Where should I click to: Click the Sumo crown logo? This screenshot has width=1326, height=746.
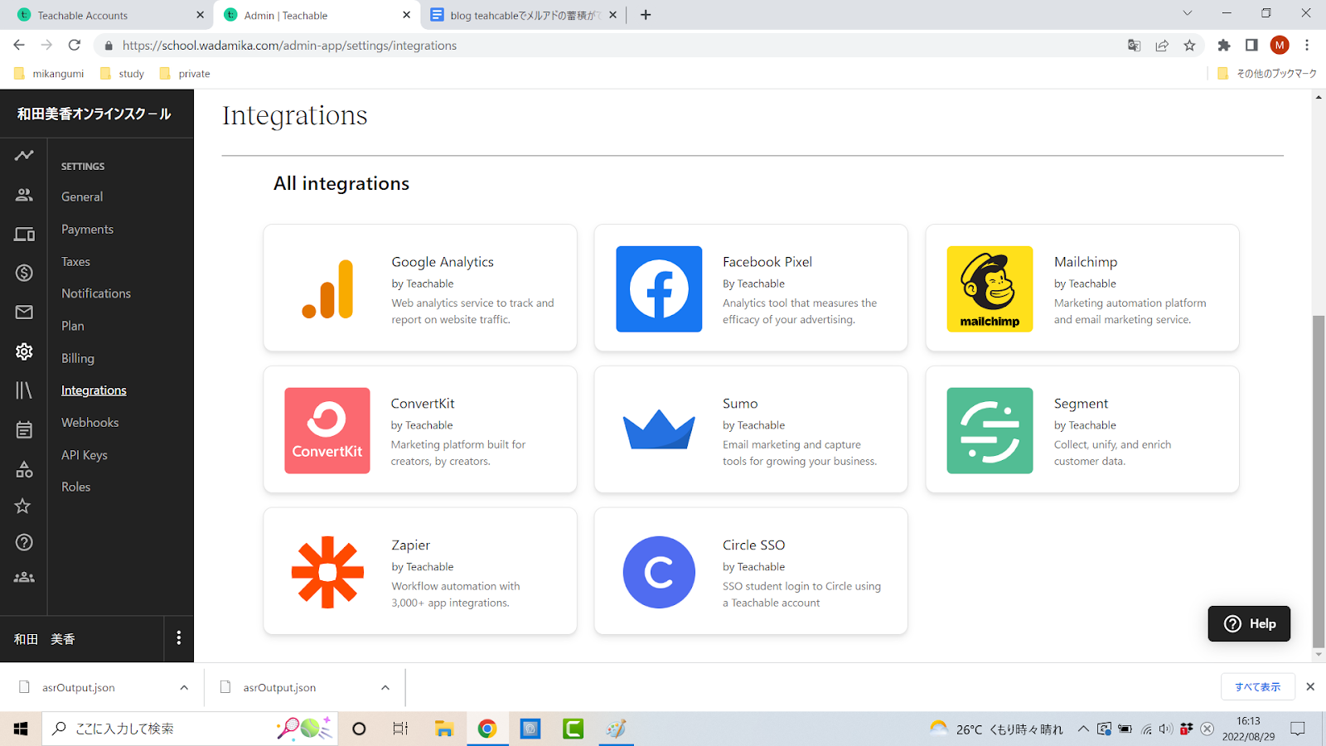click(x=659, y=429)
